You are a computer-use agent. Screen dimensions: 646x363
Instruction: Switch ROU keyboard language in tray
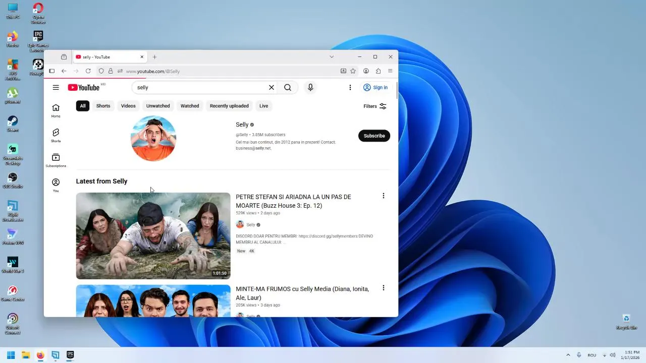(x=592, y=355)
